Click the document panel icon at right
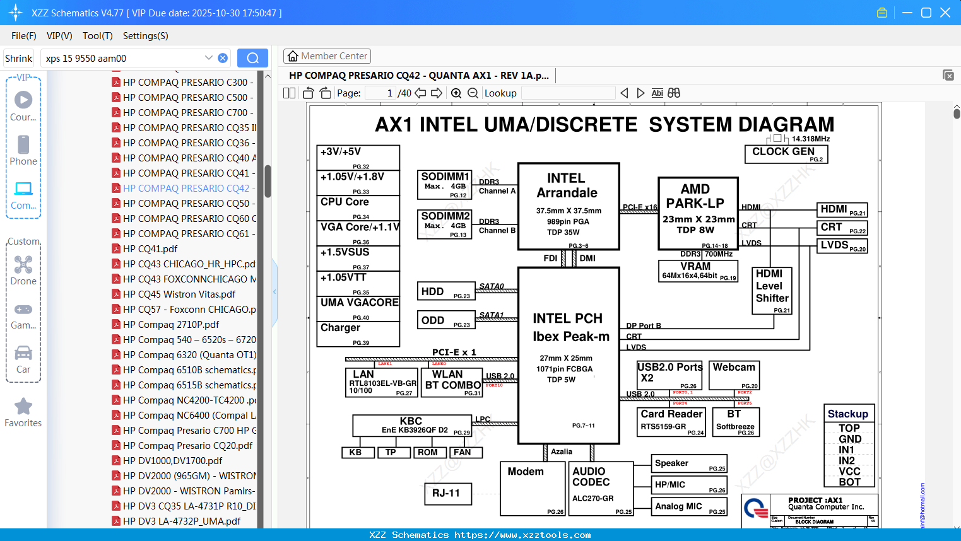This screenshot has width=961, height=541. pos(948,75)
